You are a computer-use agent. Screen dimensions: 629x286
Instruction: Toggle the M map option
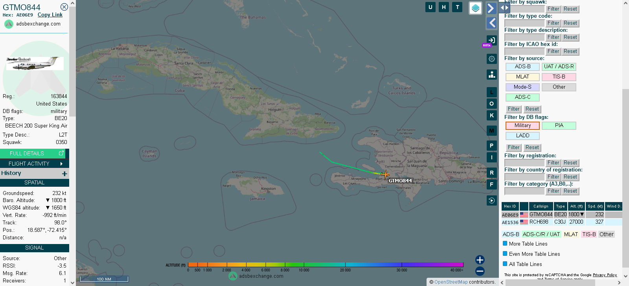click(x=491, y=131)
